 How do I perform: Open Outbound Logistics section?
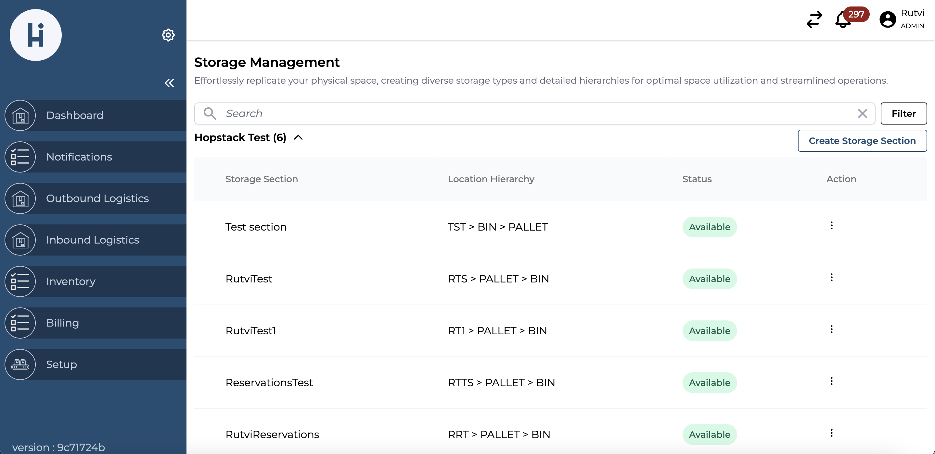97,198
